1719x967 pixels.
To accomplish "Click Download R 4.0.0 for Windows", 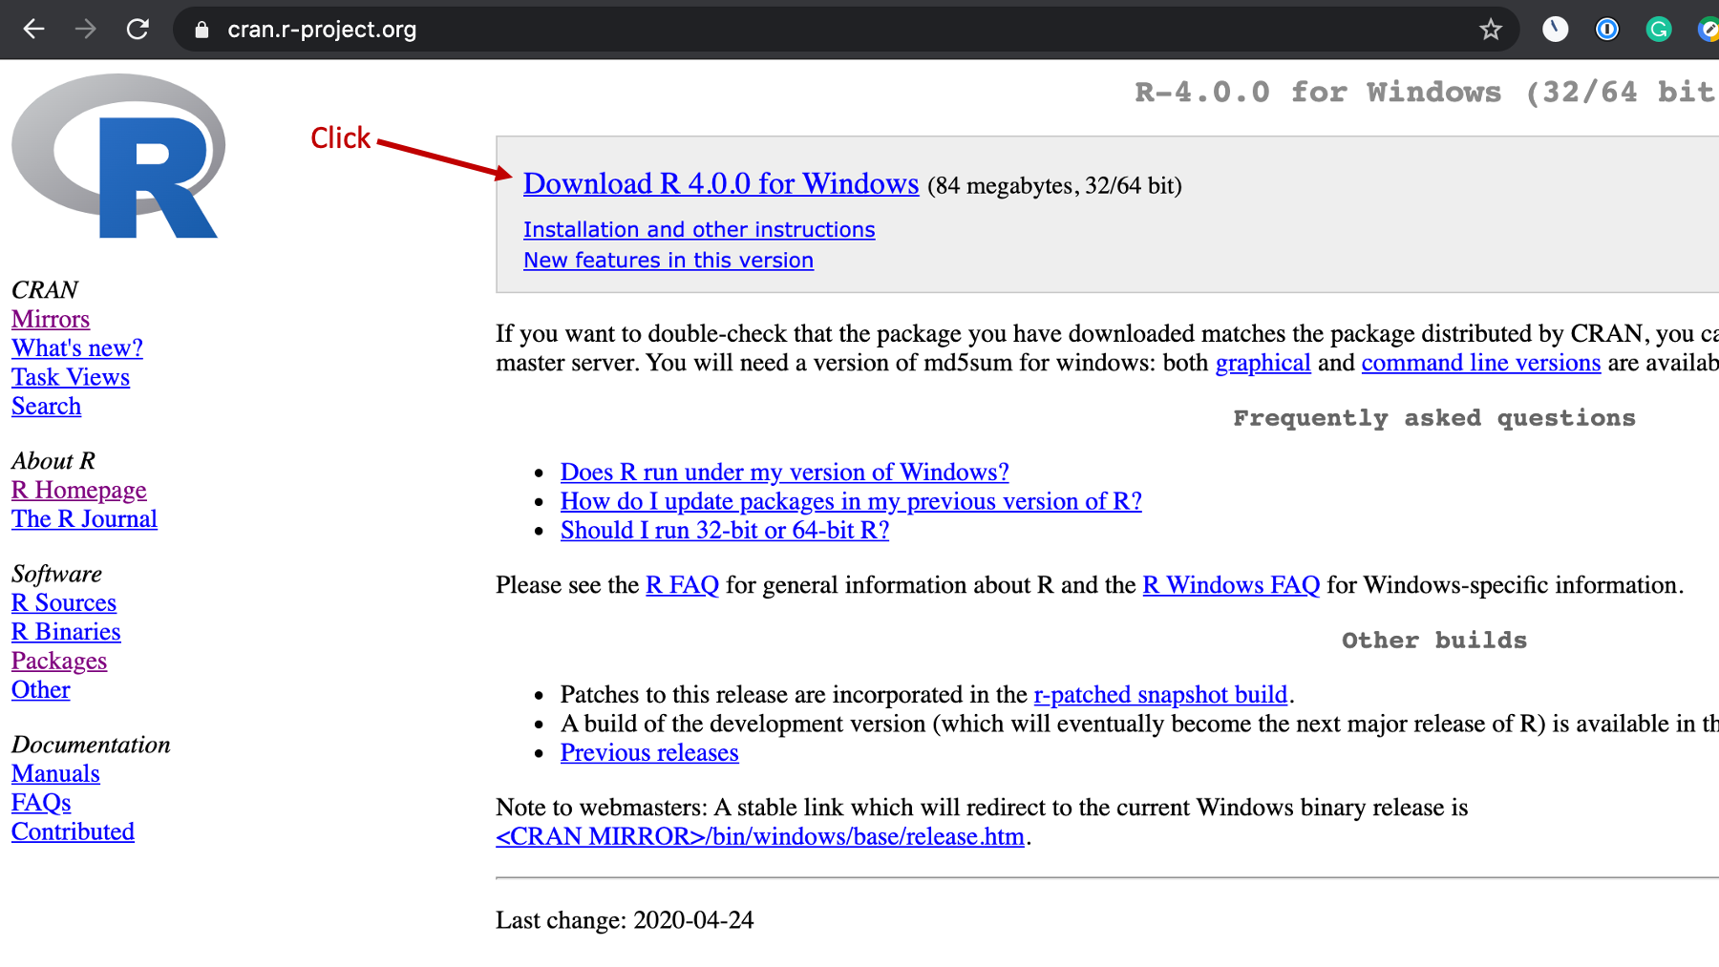I will click(721, 183).
